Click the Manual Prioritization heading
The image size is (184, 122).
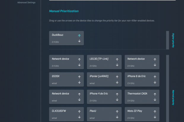pos(64,11)
